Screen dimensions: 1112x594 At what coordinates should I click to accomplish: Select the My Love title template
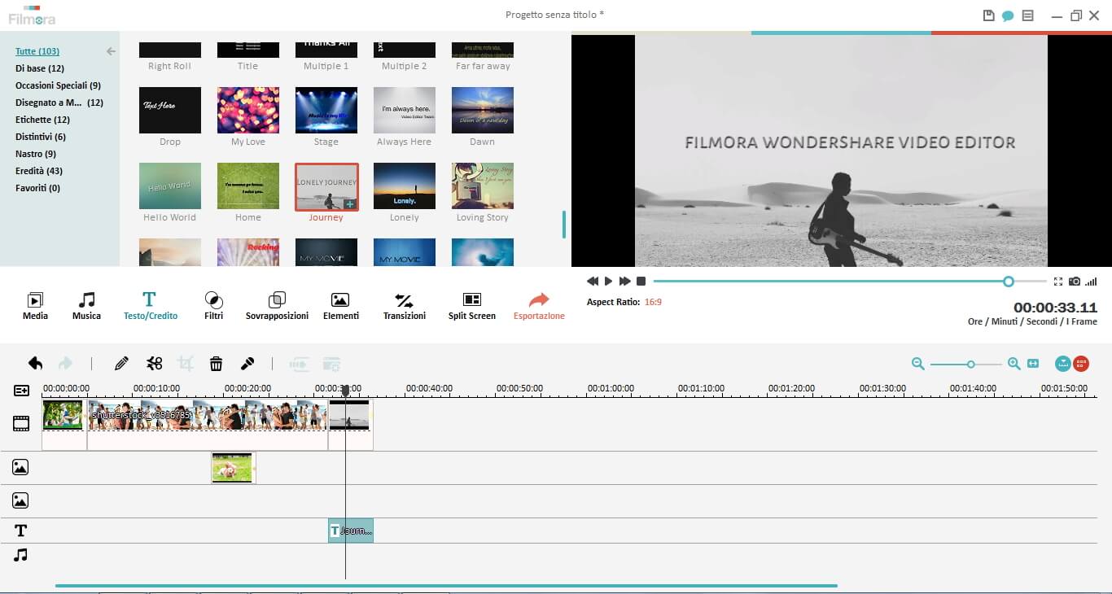click(248, 110)
